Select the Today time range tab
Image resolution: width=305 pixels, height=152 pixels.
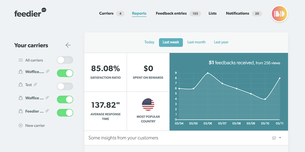point(149,42)
